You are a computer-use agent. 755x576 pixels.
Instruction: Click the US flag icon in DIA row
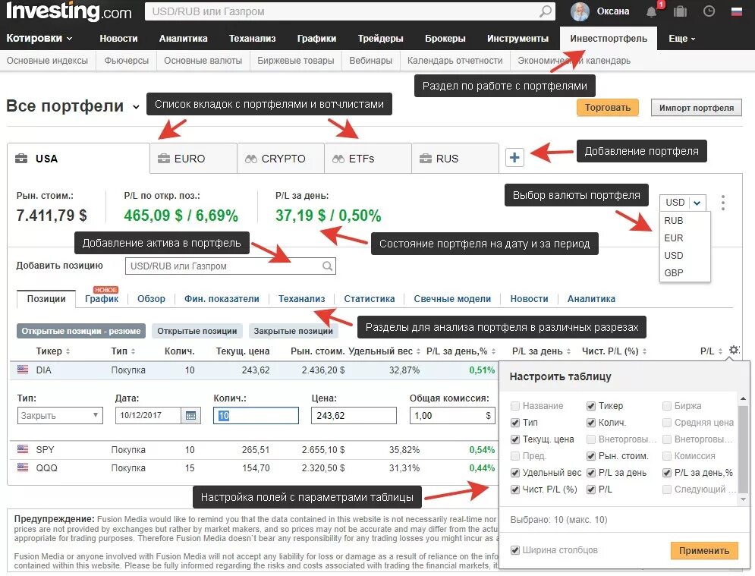(x=23, y=370)
